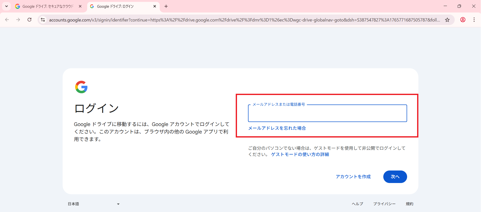
Task: Click アカウントを作成 button
Action: click(353, 177)
